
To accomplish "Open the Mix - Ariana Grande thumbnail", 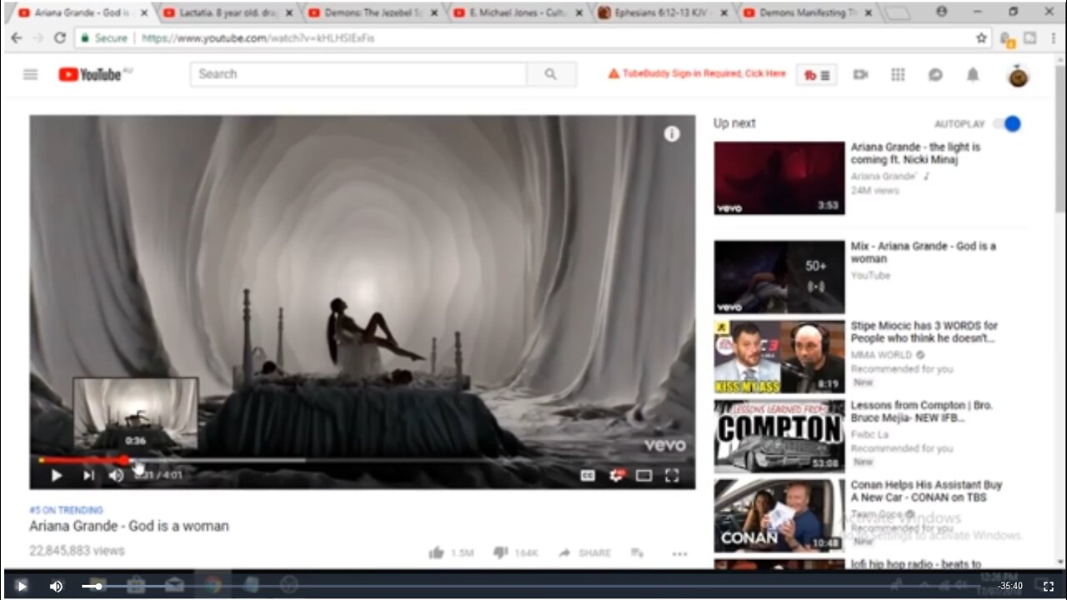I will point(779,277).
